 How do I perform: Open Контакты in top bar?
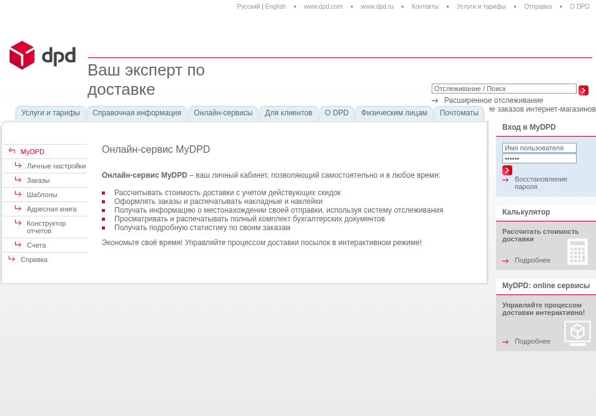pyautogui.click(x=425, y=6)
